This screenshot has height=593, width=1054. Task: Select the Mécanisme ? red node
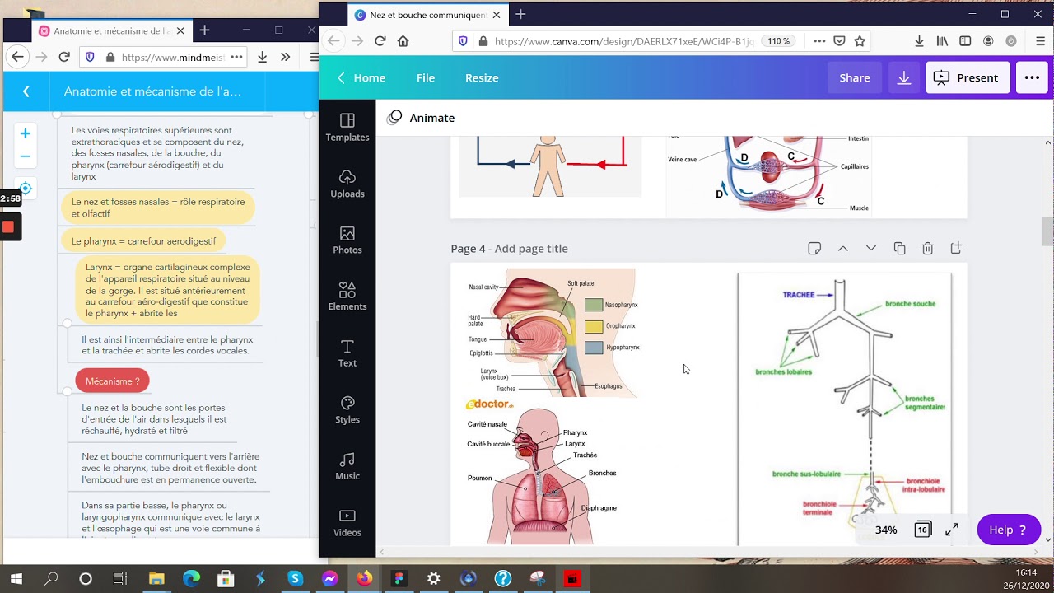[x=113, y=381]
